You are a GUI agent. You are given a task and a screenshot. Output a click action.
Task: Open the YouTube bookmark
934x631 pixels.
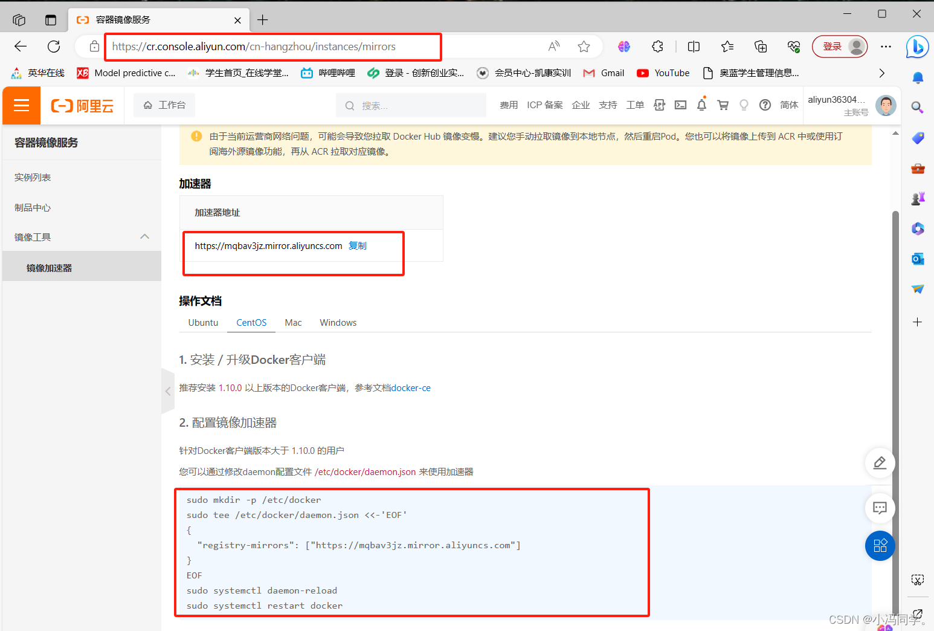(663, 73)
